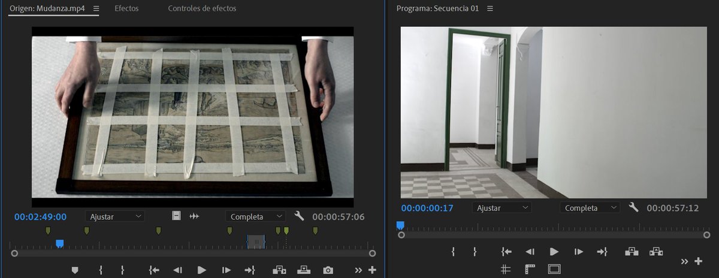
Task: Grab the Program zoom scrollbar right handle
Action: [x=707, y=235]
